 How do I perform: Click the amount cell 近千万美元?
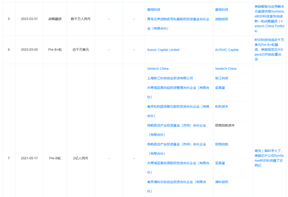[81, 50]
